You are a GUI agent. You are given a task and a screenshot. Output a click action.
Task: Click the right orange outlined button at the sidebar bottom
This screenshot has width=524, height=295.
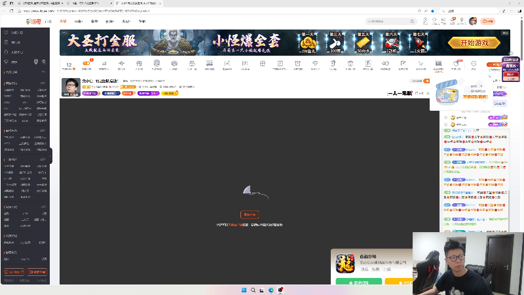tap(37, 272)
